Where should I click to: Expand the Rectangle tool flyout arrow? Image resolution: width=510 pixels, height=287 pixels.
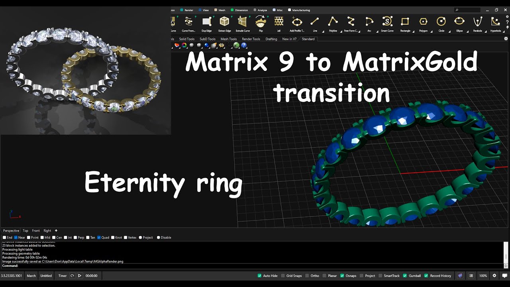(413, 31)
